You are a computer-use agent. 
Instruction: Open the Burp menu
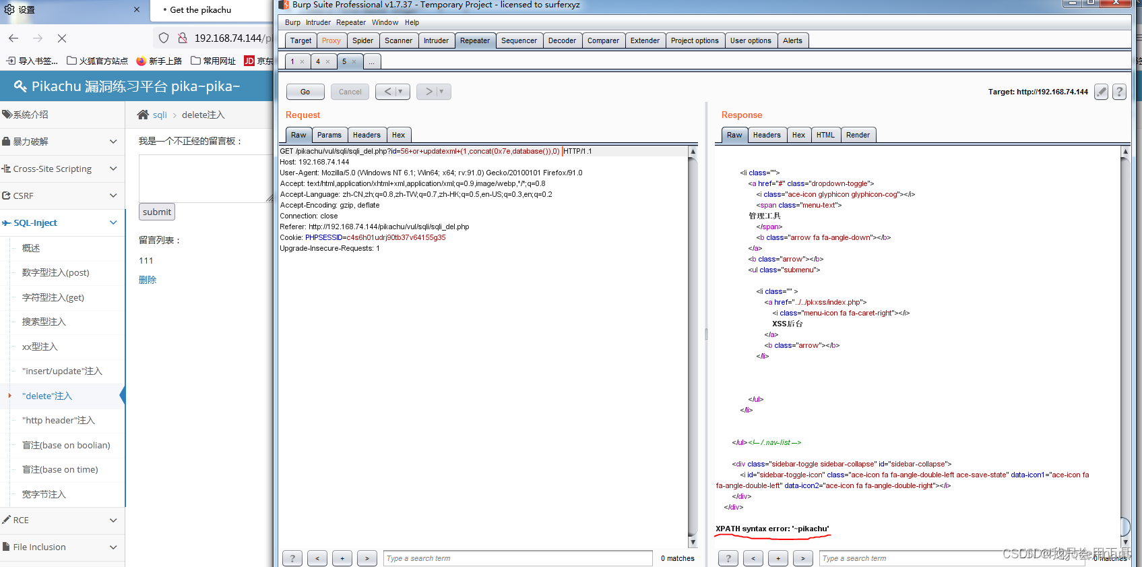tap(292, 22)
